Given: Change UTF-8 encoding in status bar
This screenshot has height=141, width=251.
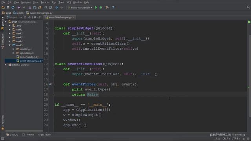Looking at the screenshot, I should pyautogui.click(x=236, y=139).
